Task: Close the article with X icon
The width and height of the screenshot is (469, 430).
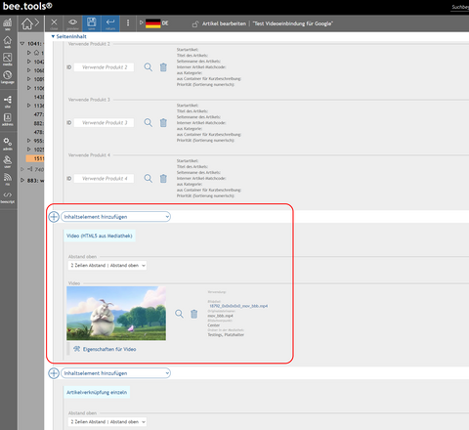Action: [x=54, y=23]
